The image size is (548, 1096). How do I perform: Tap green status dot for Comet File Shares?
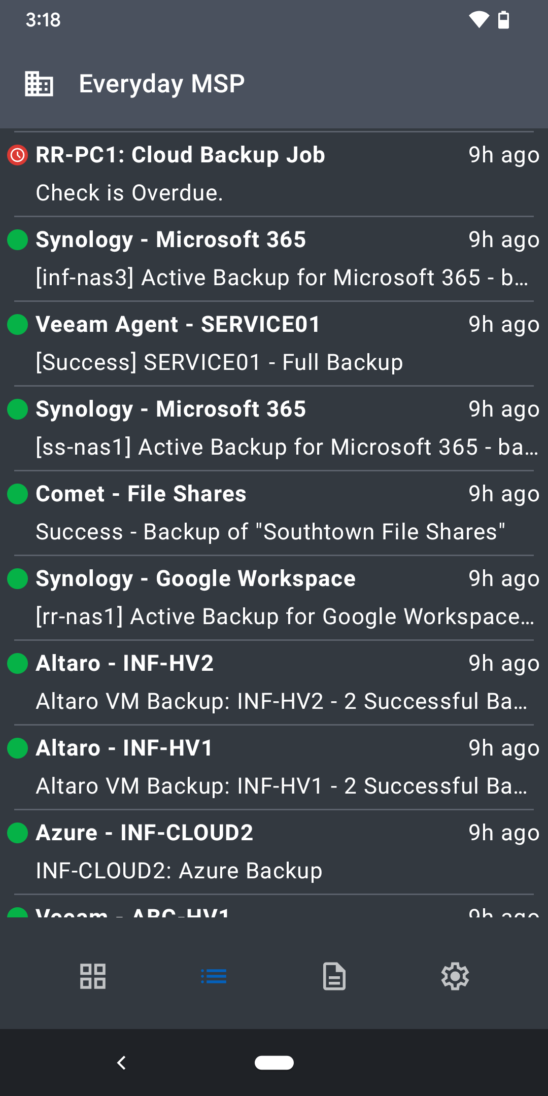point(18,494)
